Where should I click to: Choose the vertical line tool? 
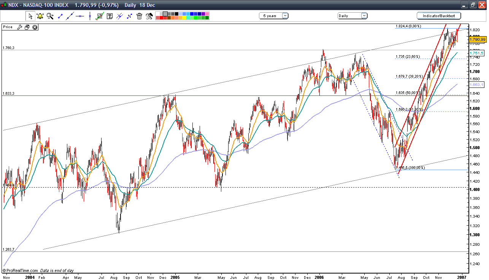click(x=90, y=16)
